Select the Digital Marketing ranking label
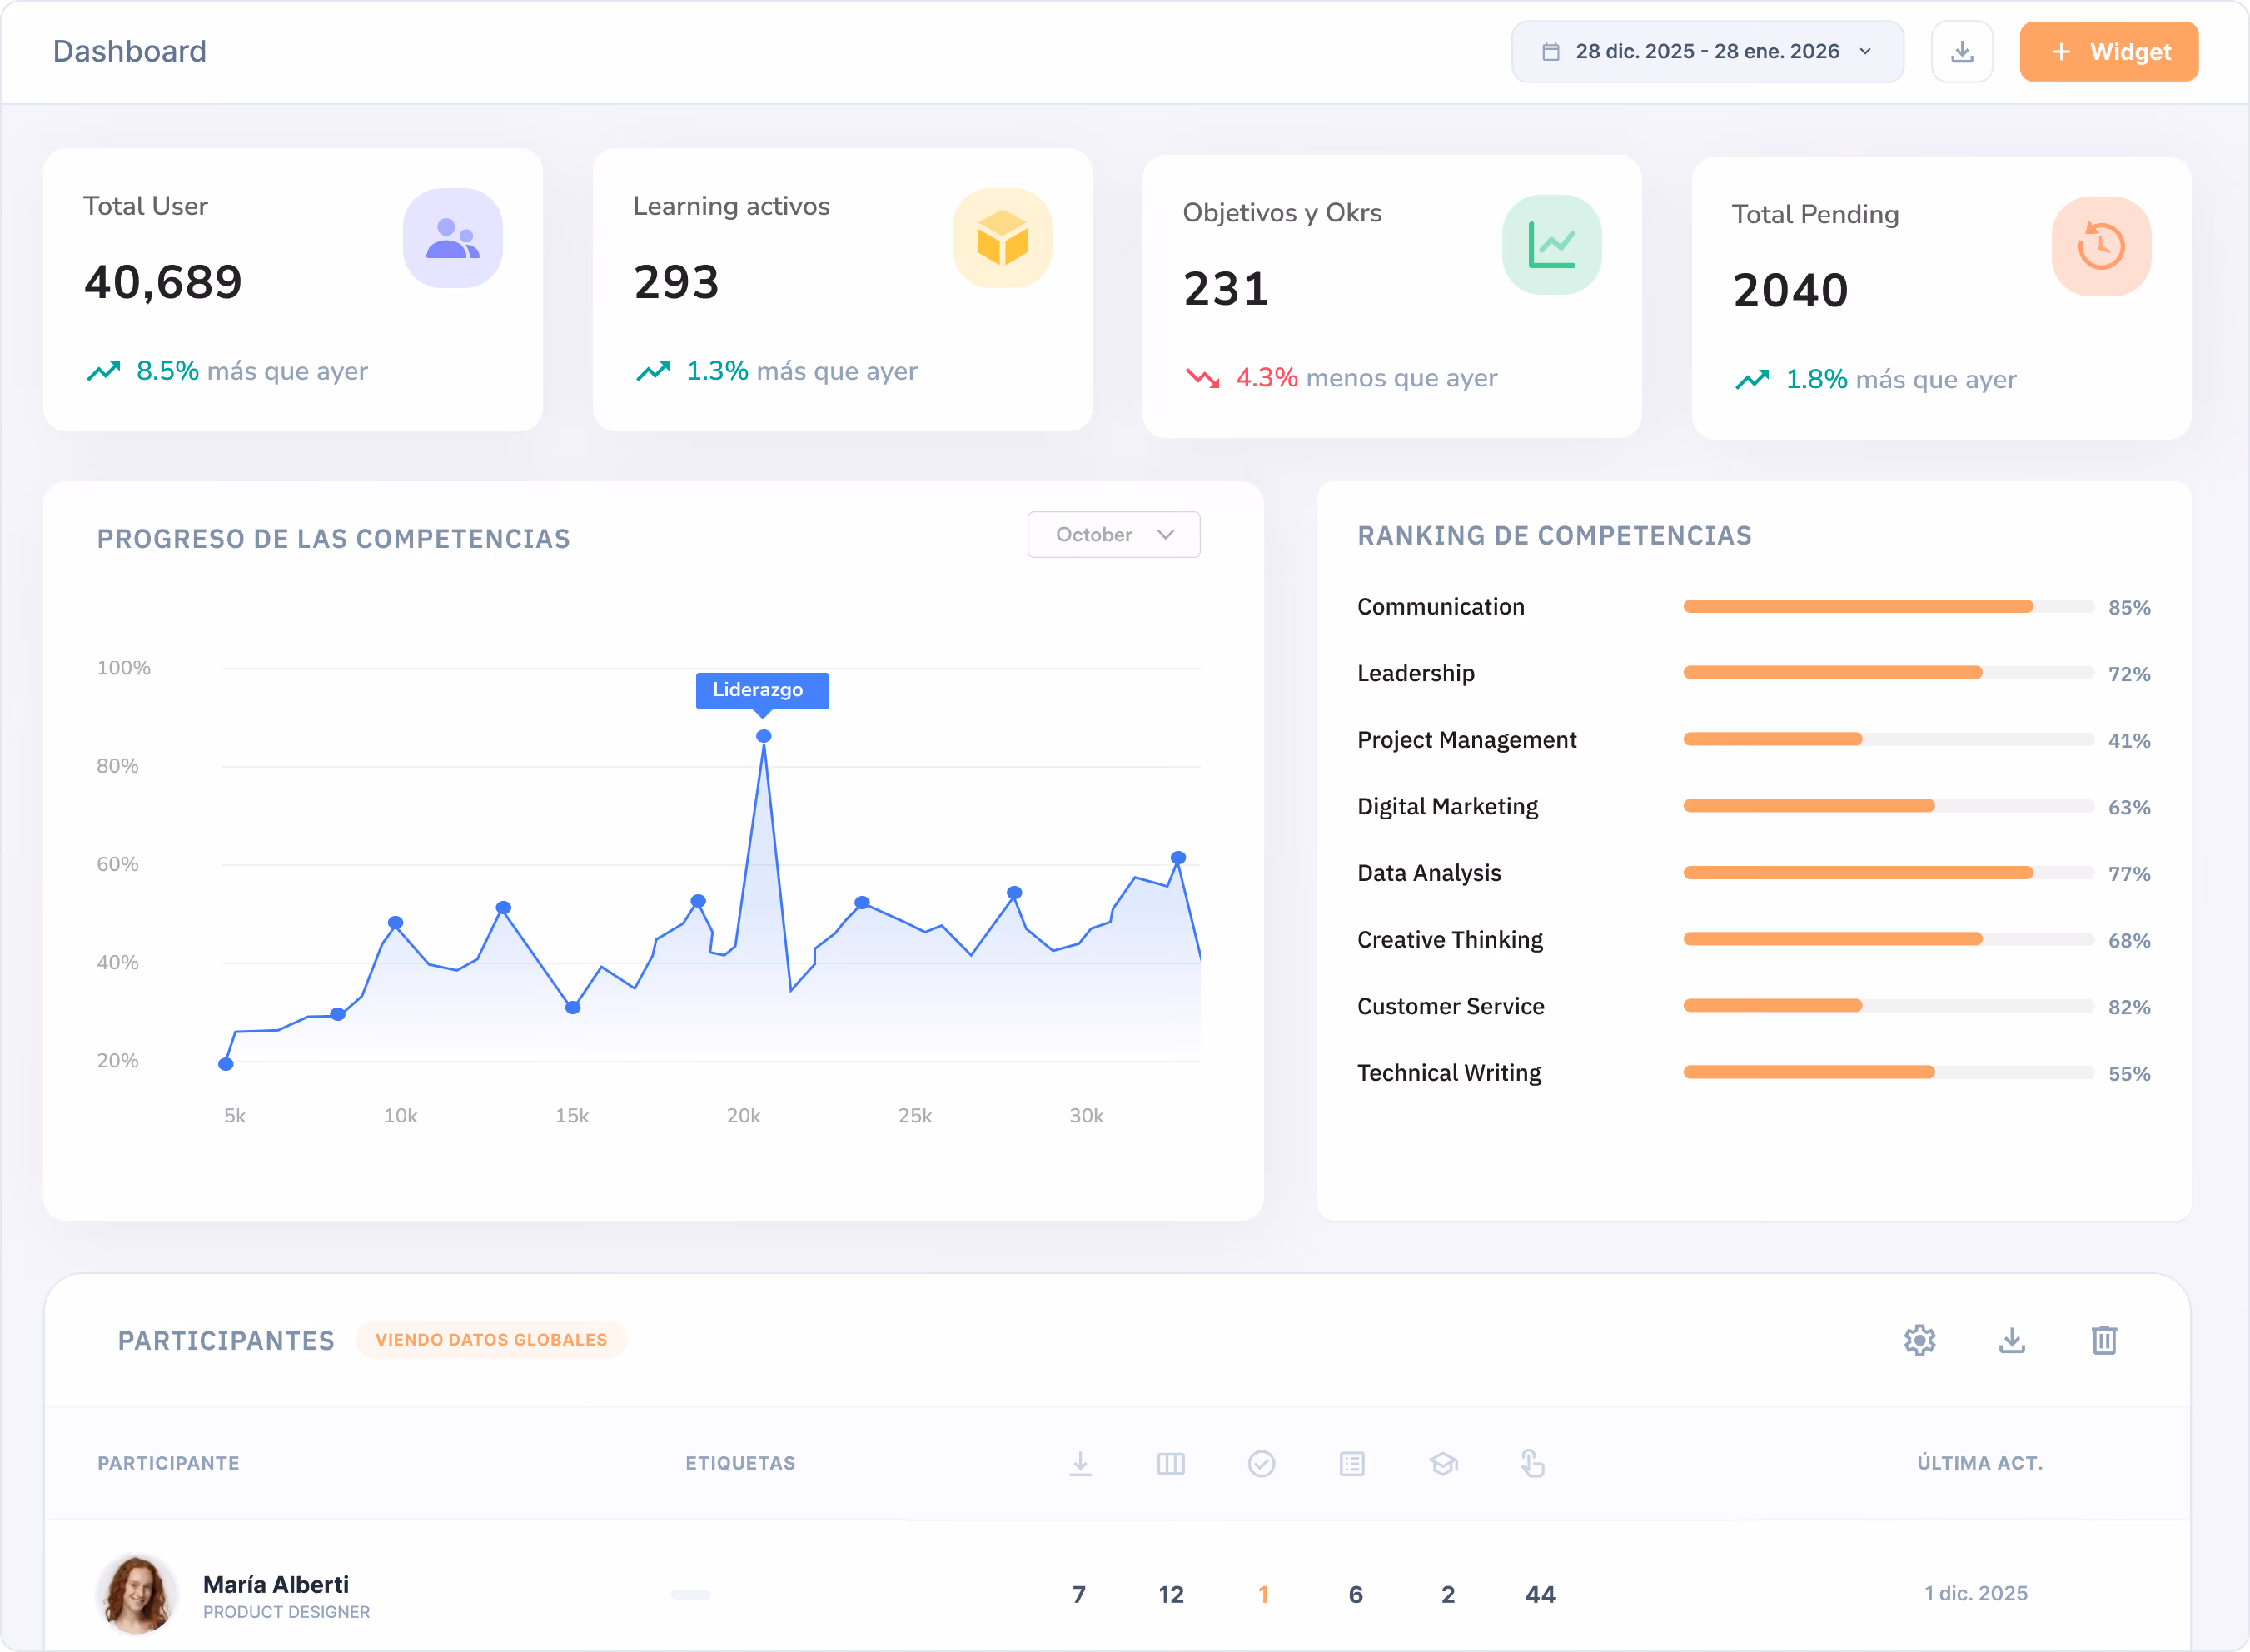2250x1652 pixels. click(x=1447, y=806)
